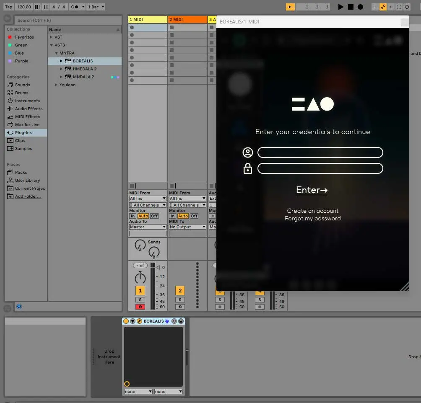
Task: Open the Current Project folder icon
Action: coord(10,189)
